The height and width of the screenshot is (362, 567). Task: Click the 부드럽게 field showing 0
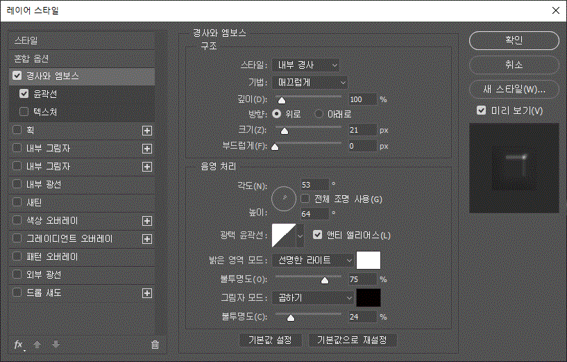[363, 146]
